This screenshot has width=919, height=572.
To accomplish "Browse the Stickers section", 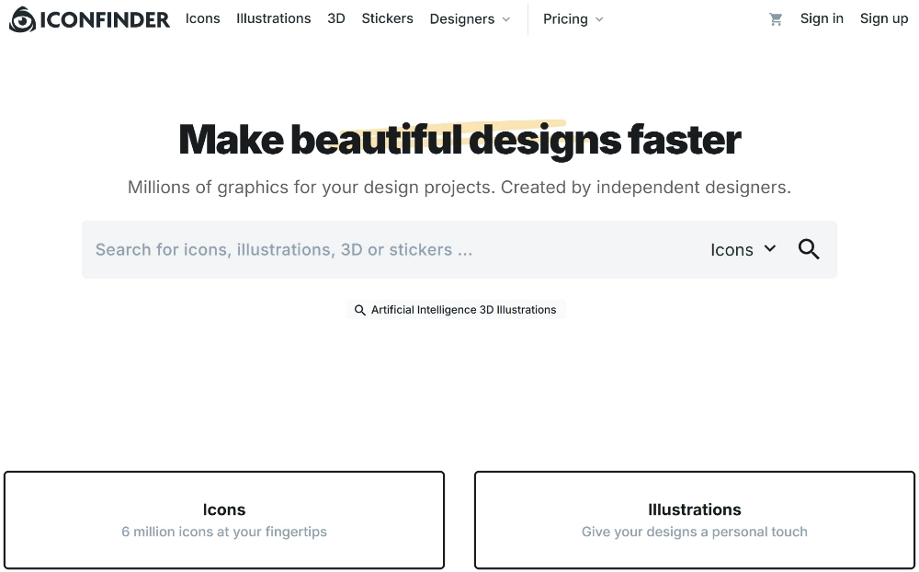I will pos(387,18).
